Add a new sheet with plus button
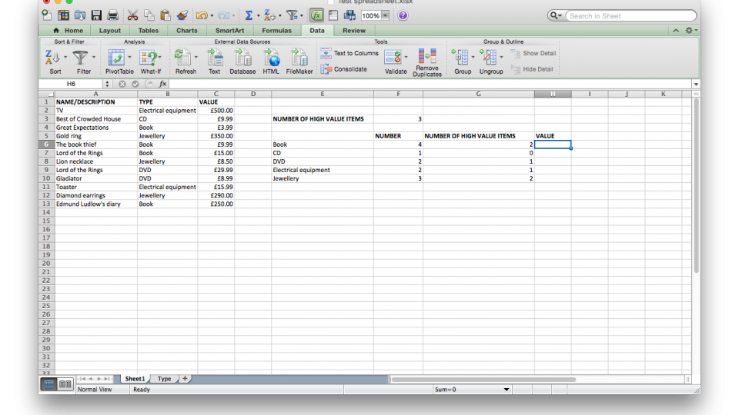This screenshot has width=739, height=415. pos(185,379)
